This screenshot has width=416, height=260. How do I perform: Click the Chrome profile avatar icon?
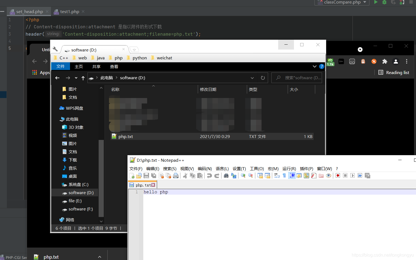coord(396,62)
